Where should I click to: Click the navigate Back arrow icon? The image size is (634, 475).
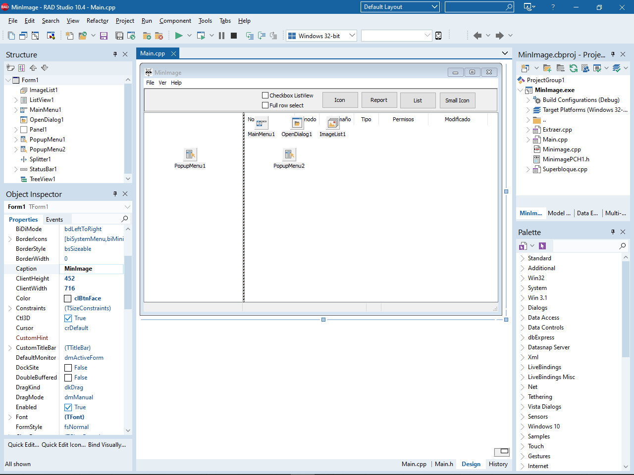(477, 36)
